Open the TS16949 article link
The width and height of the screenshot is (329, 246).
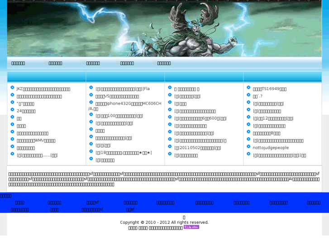[x=270, y=89]
